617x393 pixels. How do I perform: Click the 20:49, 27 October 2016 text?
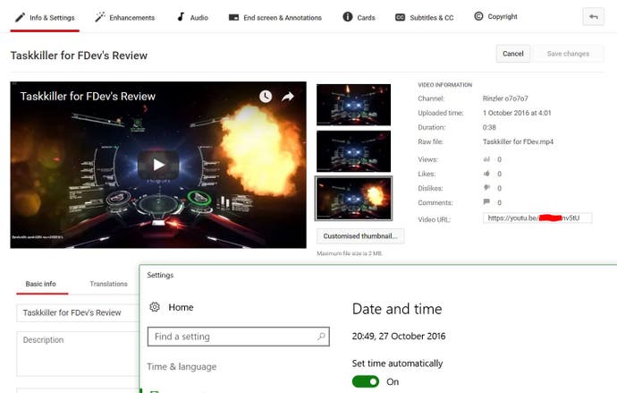point(399,337)
